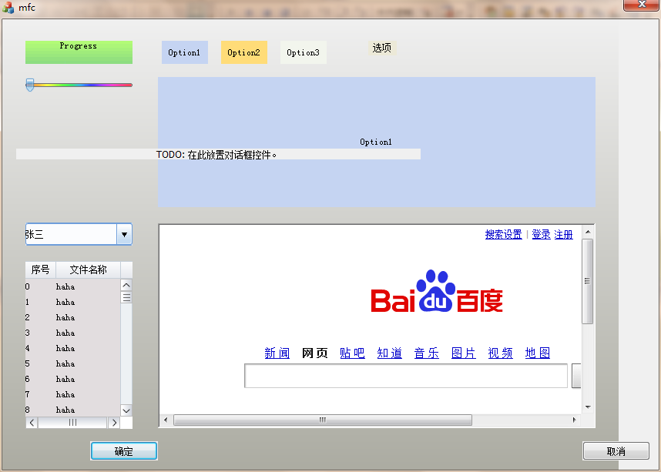The height and width of the screenshot is (472, 661).
Task: Open the 图片 link
Action: (464, 353)
